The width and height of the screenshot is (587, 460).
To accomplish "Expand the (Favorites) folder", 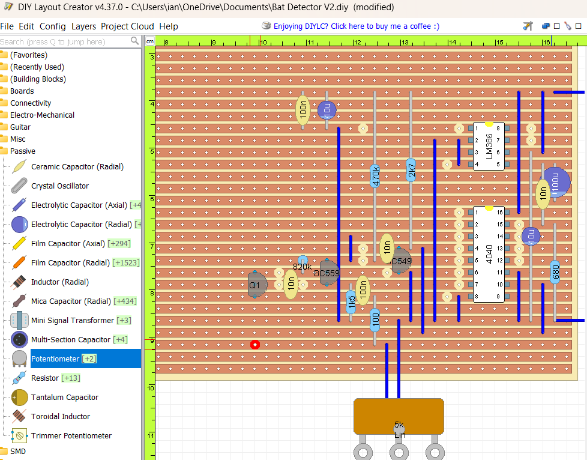I will 4,55.
